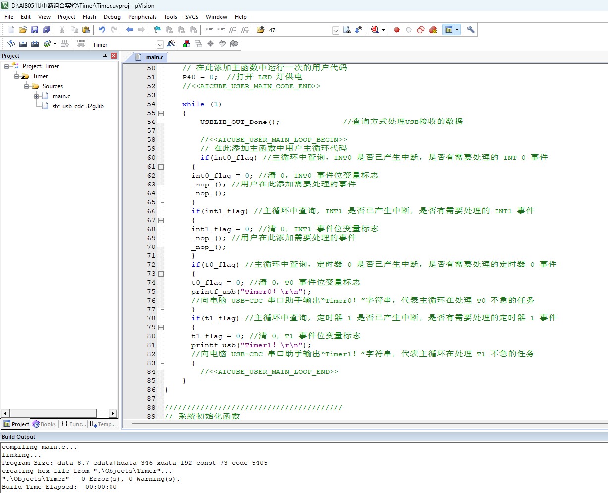Disable all breakpoints icon
This screenshot has width=608, height=493.
pos(421,30)
